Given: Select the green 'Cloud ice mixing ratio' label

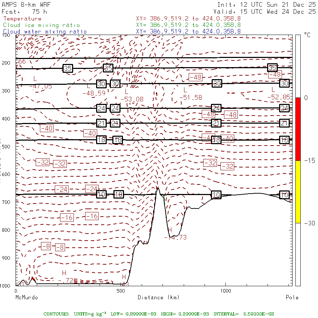Looking at the screenshot, I should pos(42,25).
